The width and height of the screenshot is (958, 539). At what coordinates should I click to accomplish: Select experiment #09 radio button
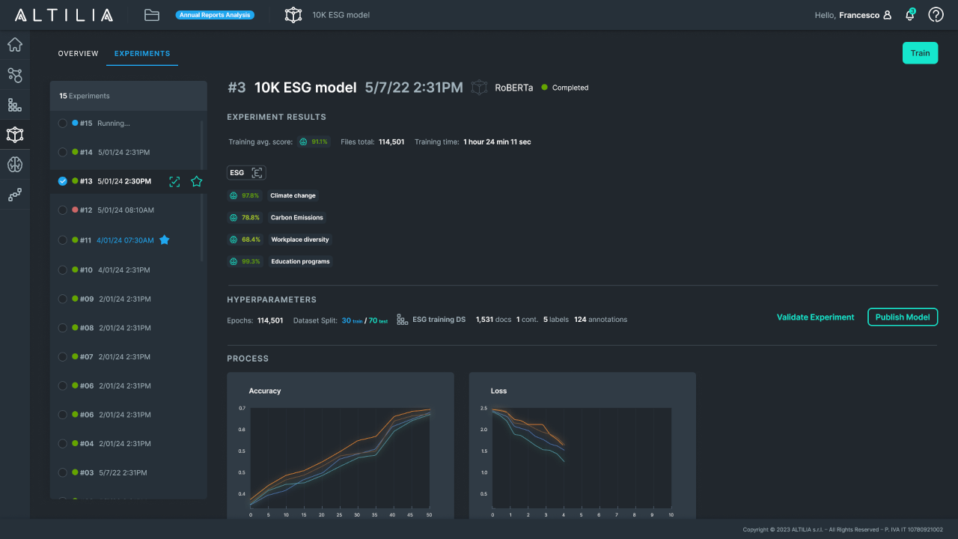63,299
